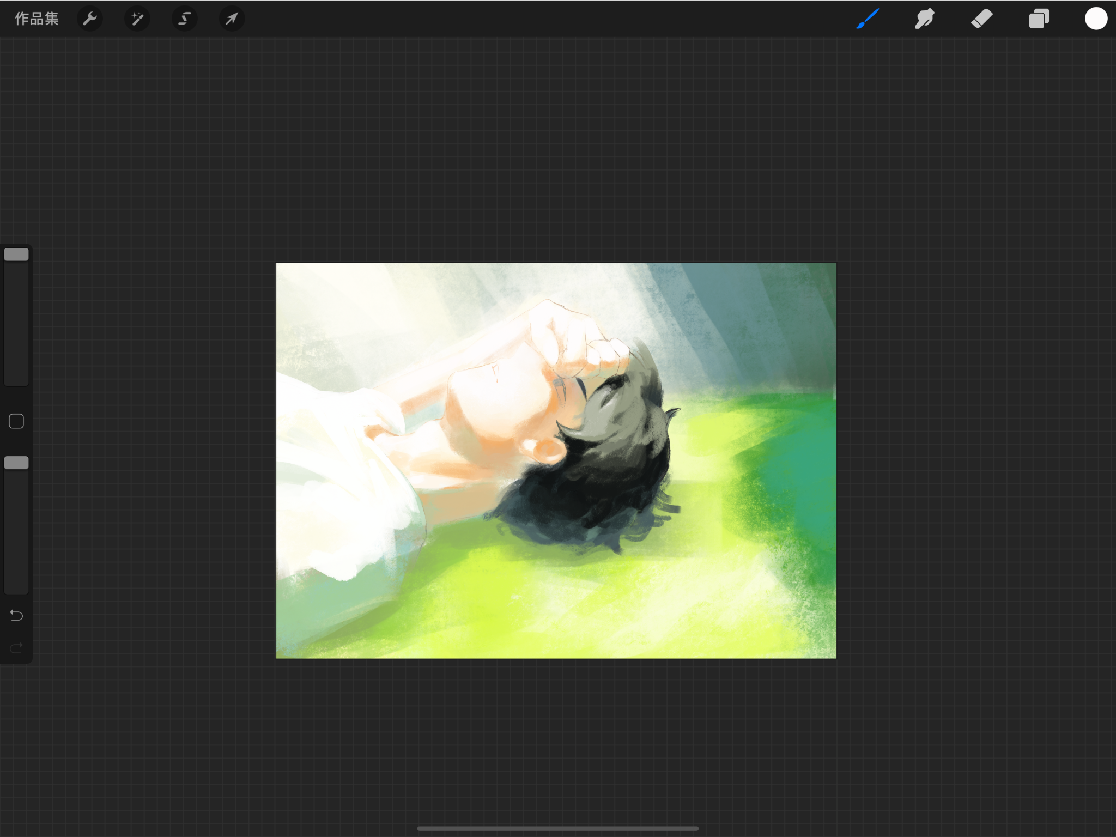Click the brush opacity slider handle
Viewport: 1116px width, 837px height.
(x=16, y=463)
